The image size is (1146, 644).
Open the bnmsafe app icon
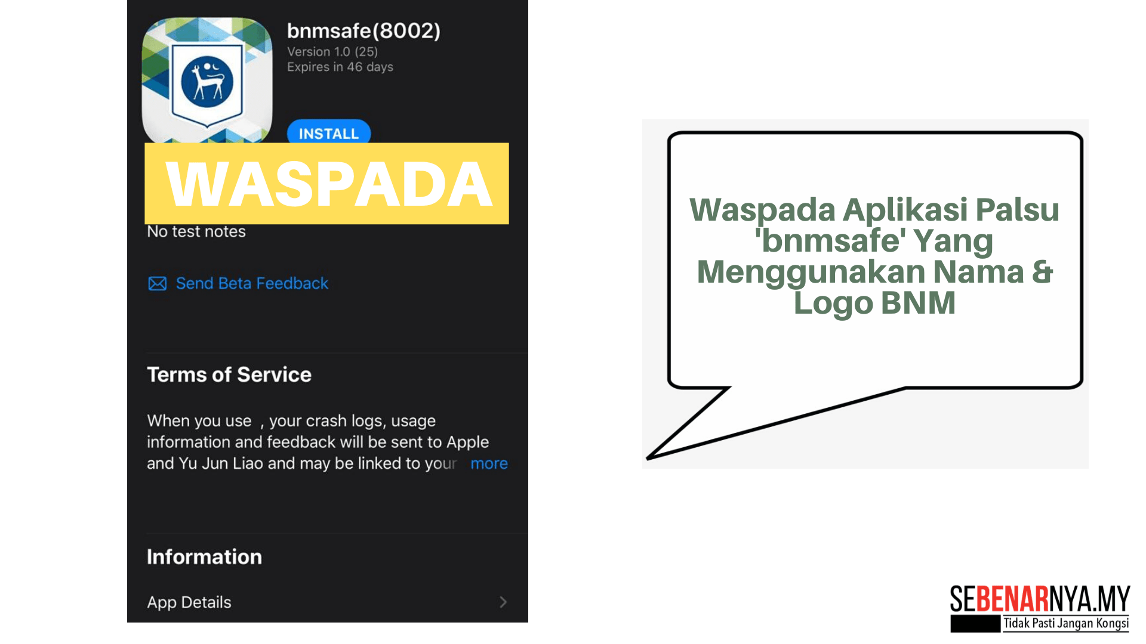pyautogui.click(x=207, y=80)
